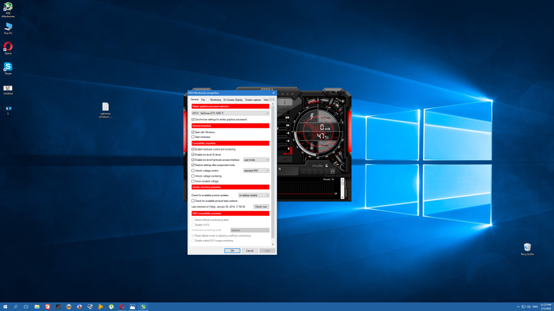Open the MSI Afterburner desktop shortcut
554x311 pixels.
point(8,8)
